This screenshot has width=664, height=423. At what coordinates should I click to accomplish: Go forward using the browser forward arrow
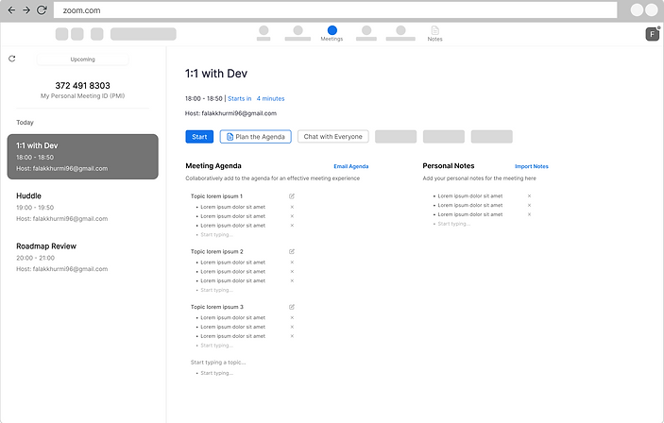point(26,9)
